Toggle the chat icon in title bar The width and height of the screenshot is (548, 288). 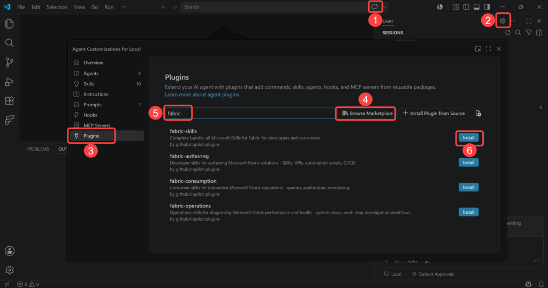tap(375, 6)
